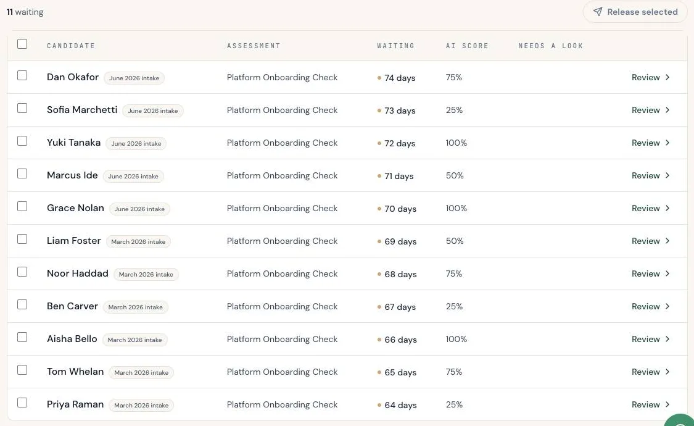Click Liam Foster's March 2026 intake tag

tap(138, 242)
